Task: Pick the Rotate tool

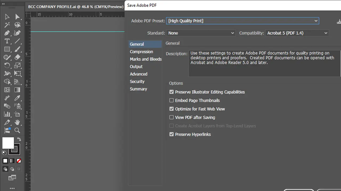Action: click(x=7, y=66)
